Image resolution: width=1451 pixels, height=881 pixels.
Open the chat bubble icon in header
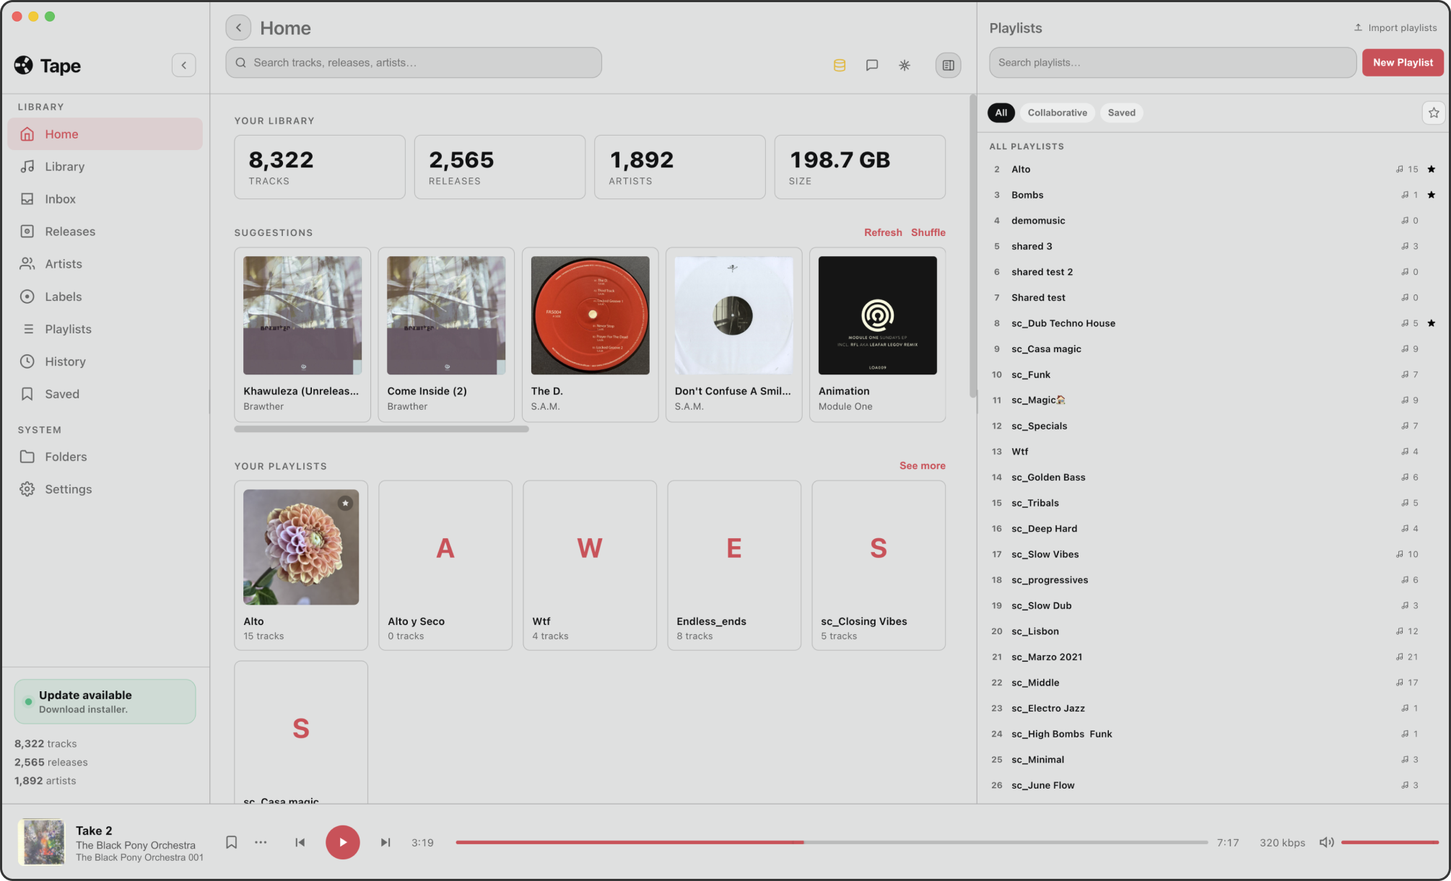click(x=872, y=65)
